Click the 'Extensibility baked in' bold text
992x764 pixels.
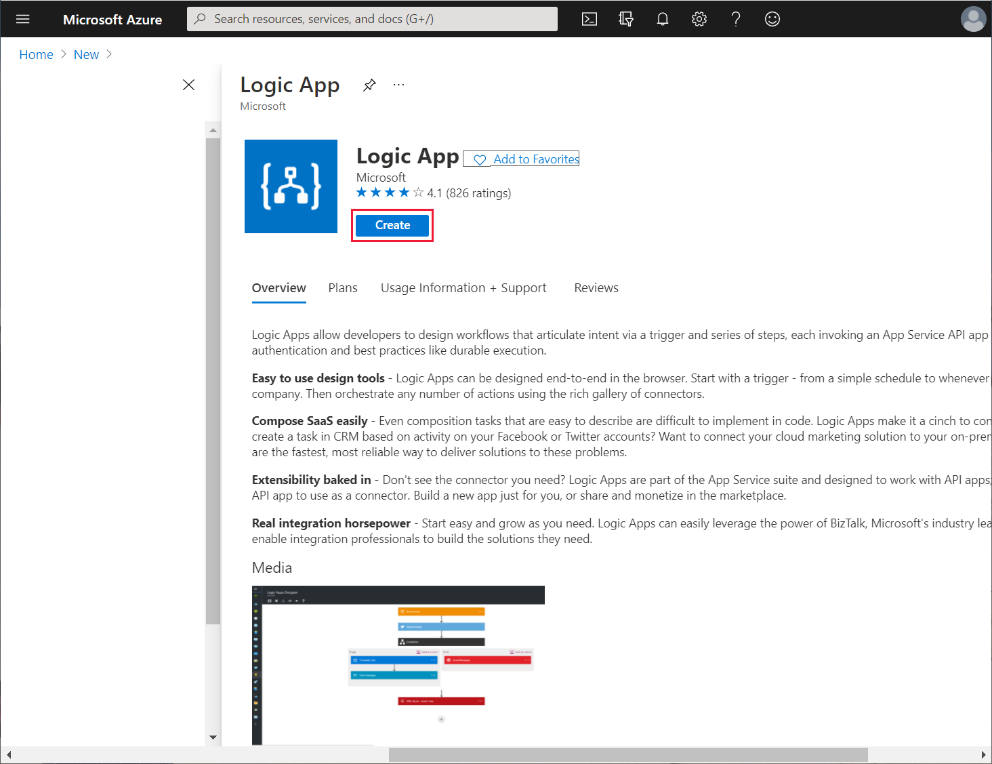[312, 480]
